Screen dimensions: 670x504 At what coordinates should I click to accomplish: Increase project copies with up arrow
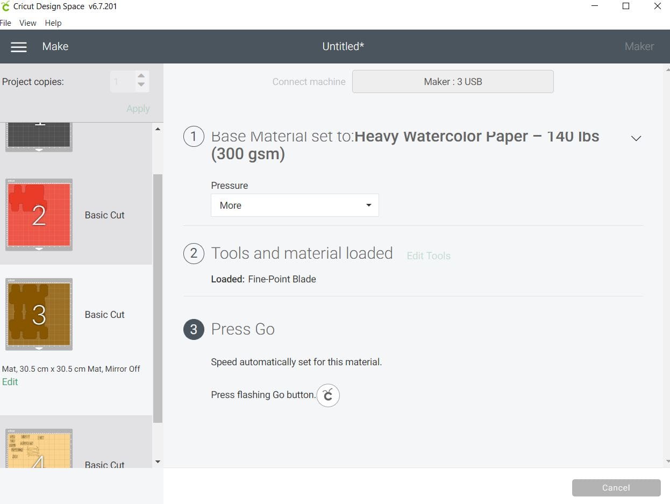(x=141, y=76)
